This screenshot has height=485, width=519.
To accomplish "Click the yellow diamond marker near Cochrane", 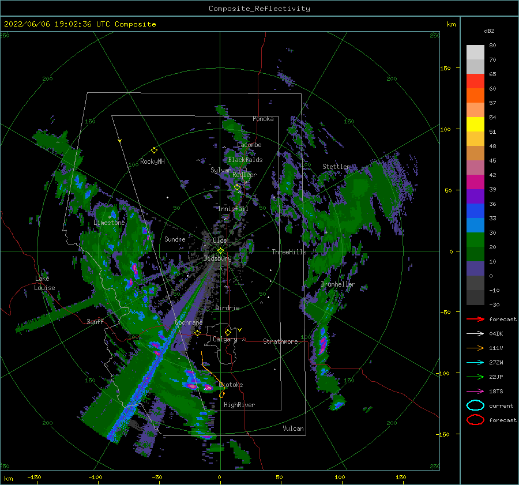I will coord(197,333).
